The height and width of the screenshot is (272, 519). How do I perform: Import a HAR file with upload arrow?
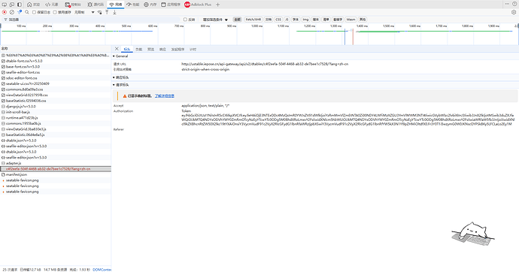click(x=107, y=12)
